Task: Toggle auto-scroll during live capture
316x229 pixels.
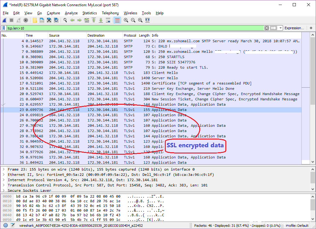Action: 108,20
